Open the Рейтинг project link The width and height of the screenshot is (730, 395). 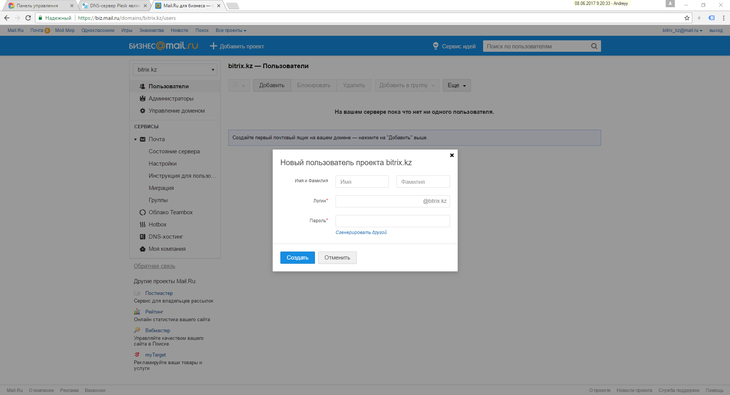coord(154,312)
